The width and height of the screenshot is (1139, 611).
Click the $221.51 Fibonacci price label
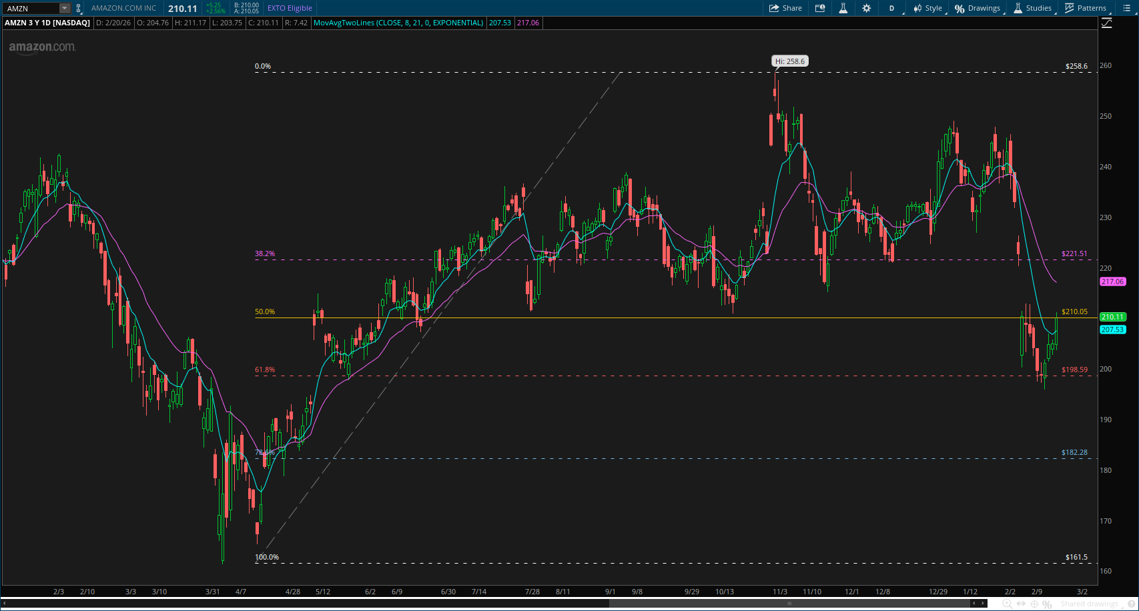[1074, 253]
